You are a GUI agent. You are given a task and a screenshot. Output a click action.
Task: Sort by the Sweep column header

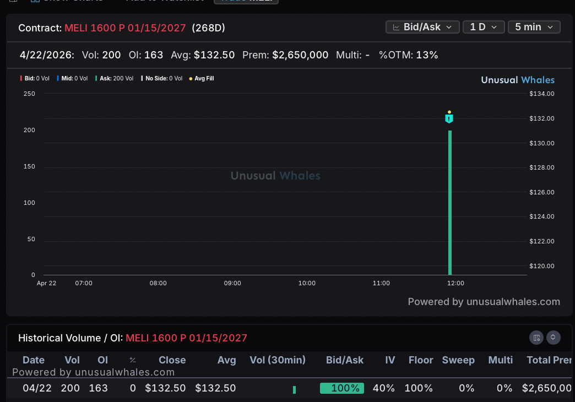tap(458, 360)
